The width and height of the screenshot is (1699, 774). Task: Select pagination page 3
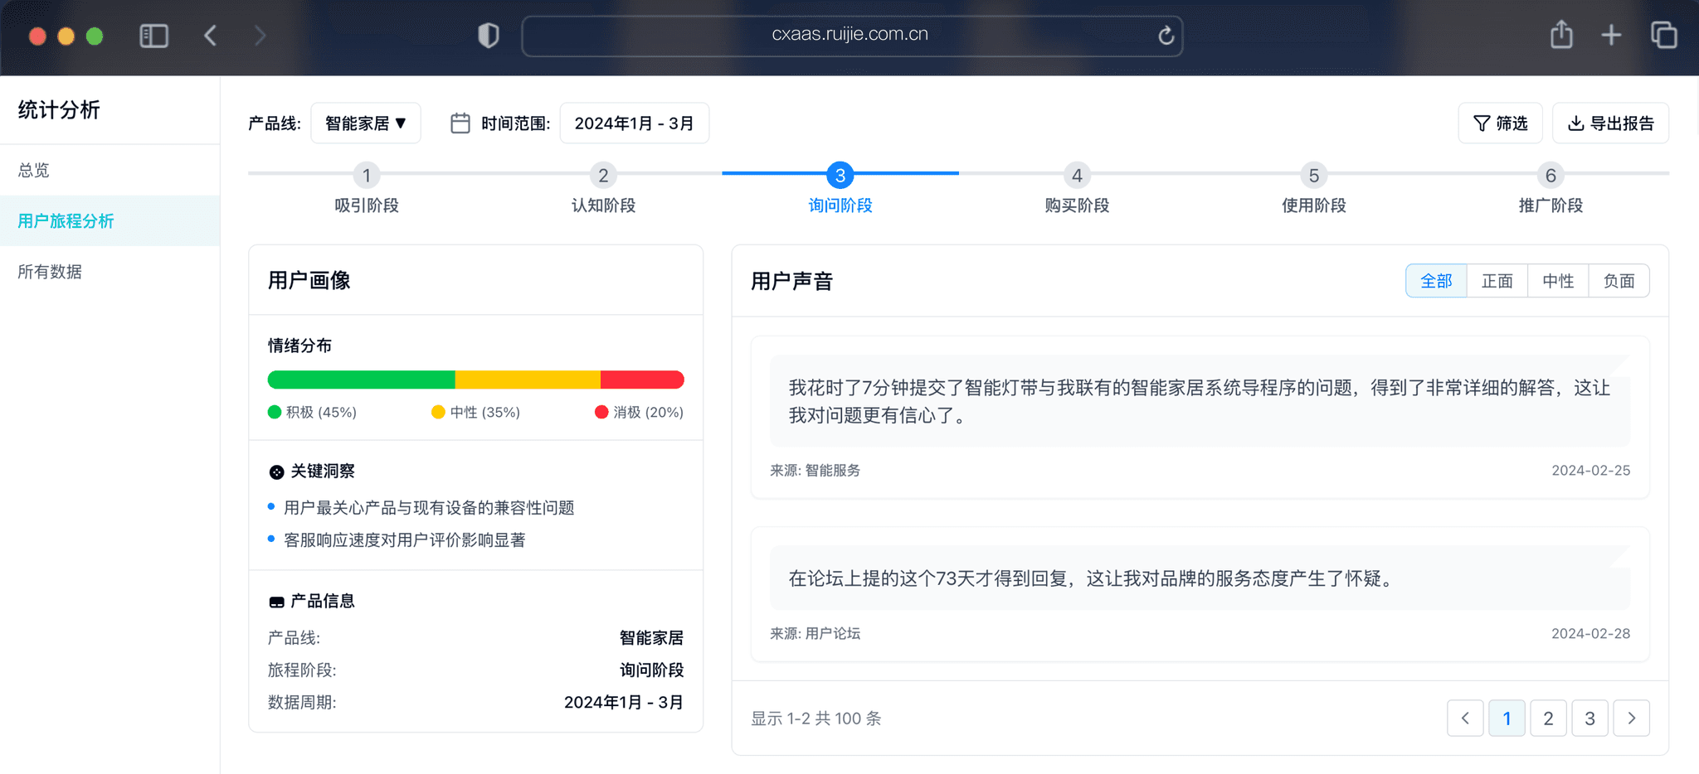click(x=1589, y=718)
